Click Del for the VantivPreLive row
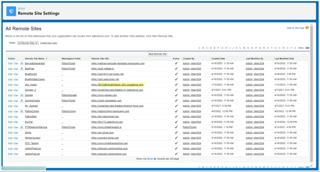Image resolution: width=320 pixels, height=172 pixels. (16, 154)
